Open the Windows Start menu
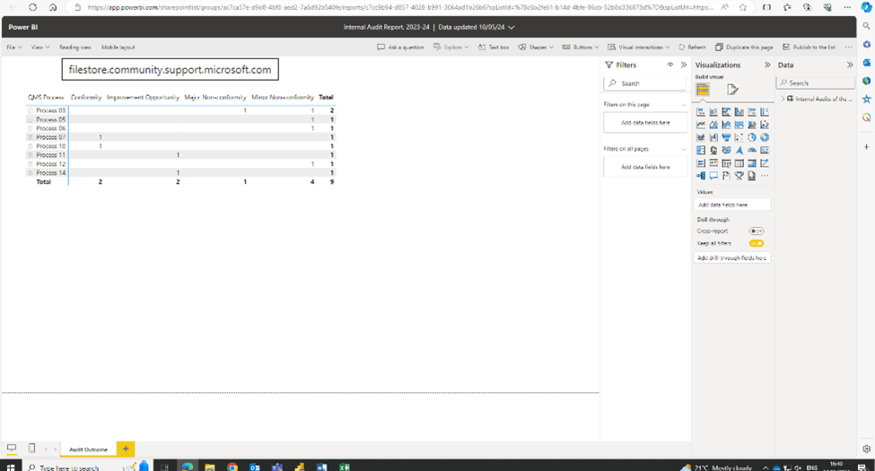Viewport: 875px width, 471px height. (10, 467)
